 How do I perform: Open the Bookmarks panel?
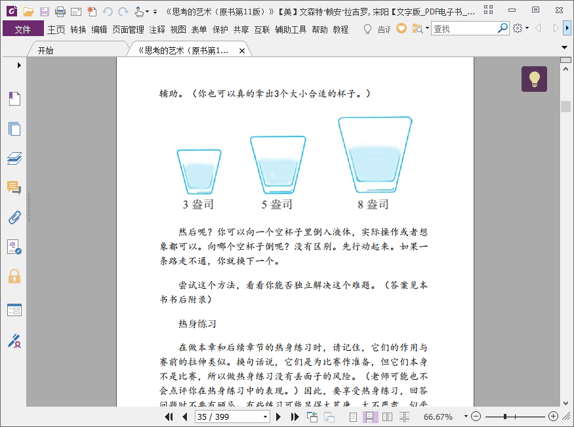(14, 98)
